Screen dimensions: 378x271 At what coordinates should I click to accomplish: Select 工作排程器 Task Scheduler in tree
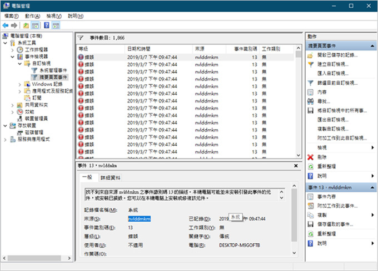click(36, 49)
